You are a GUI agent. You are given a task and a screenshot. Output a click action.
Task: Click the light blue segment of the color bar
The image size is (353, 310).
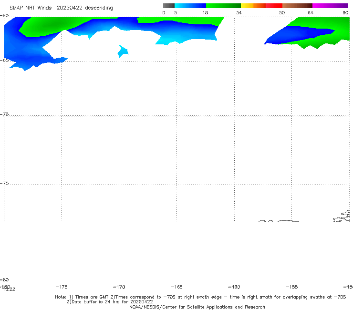(x=190, y=6)
